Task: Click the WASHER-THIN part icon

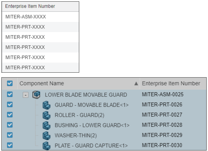Action: (47, 135)
